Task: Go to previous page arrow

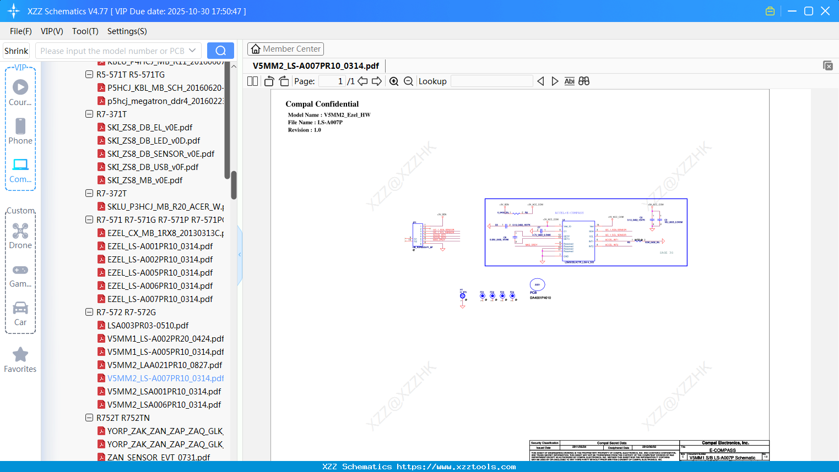Action: (362, 81)
